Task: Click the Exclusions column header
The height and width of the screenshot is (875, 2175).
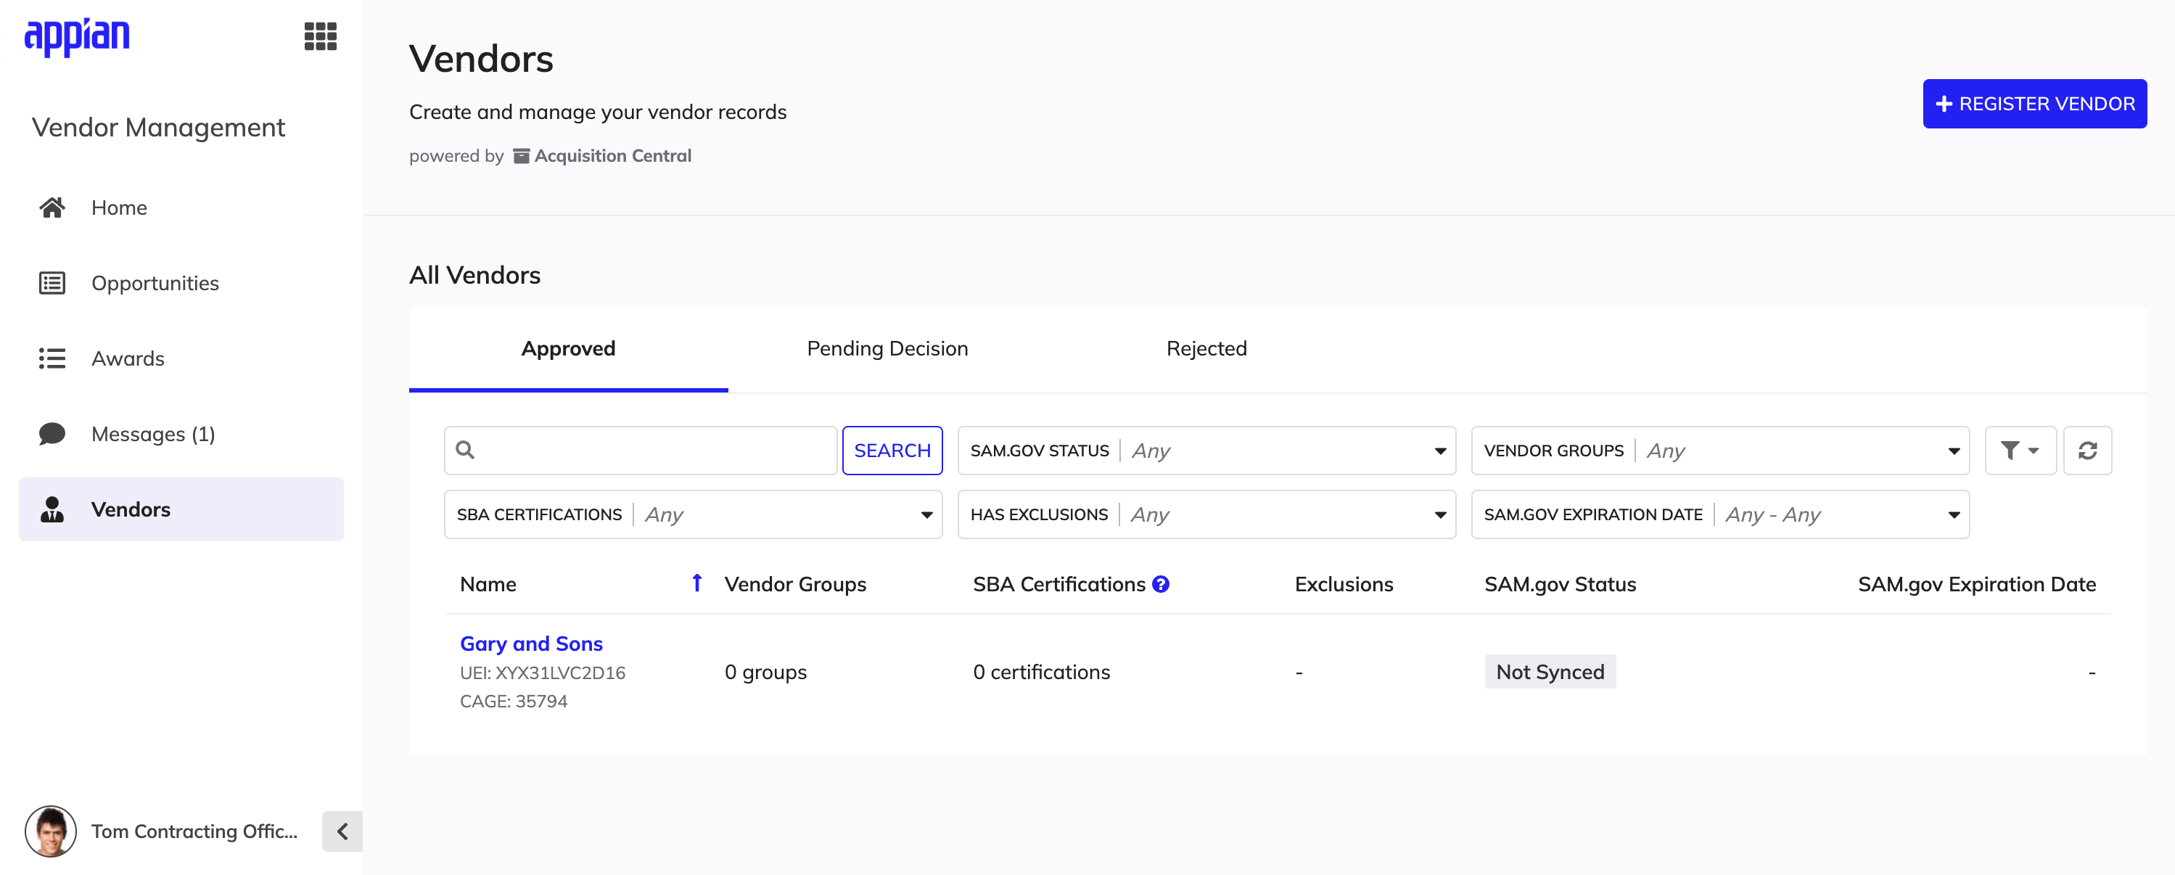Action: pyautogui.click(x=1344, y=585)
